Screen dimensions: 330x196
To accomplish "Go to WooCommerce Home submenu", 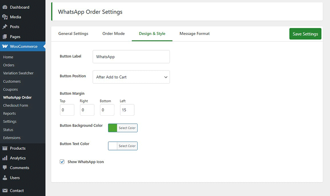I will (8, 57).
